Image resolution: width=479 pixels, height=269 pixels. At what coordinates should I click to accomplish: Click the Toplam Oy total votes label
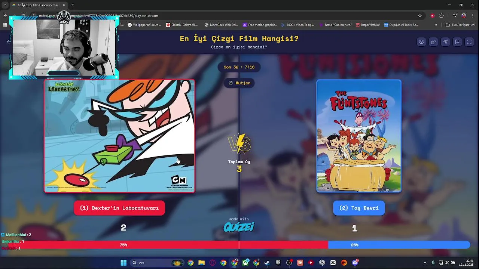pos(239,162)
